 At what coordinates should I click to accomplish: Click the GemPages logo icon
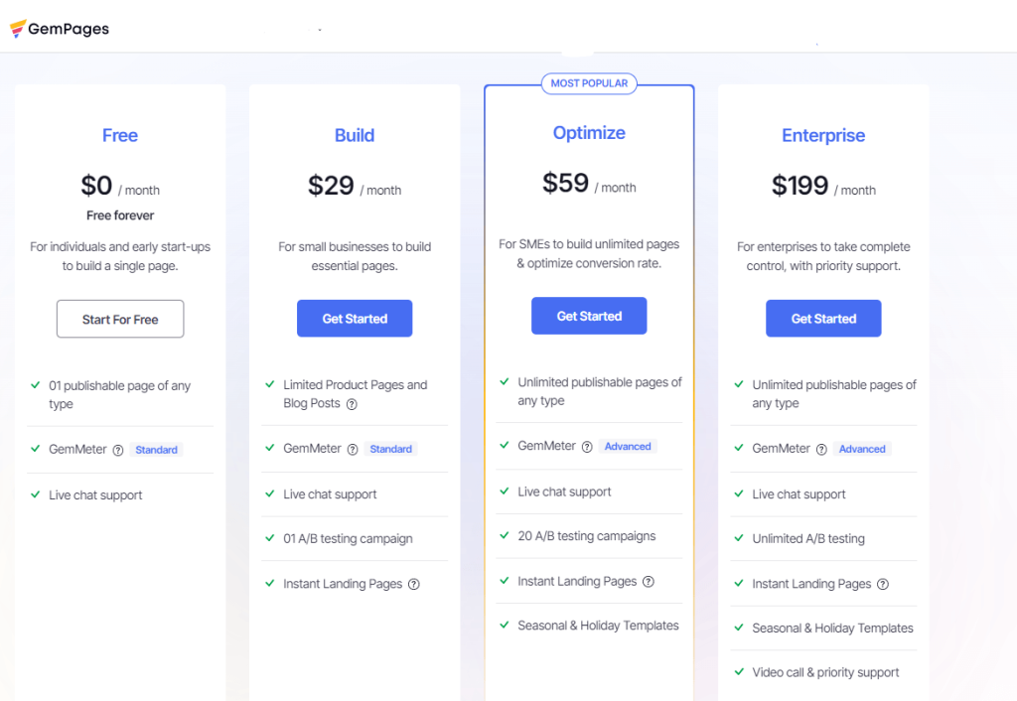[x=18, y=29]
